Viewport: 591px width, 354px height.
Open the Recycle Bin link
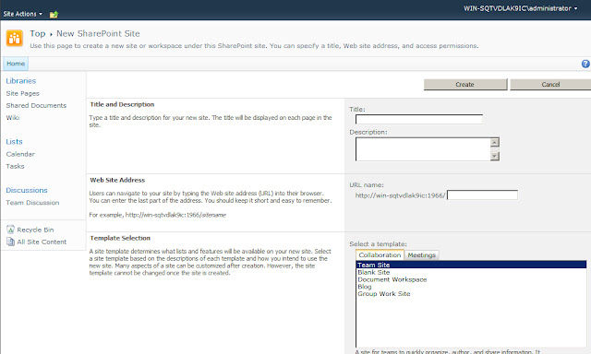35,230
